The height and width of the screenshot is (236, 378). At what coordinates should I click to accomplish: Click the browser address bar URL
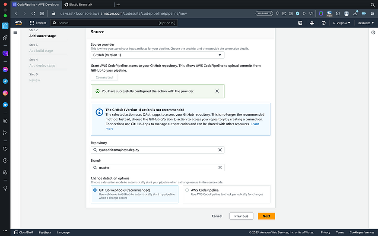pos(124,13)
